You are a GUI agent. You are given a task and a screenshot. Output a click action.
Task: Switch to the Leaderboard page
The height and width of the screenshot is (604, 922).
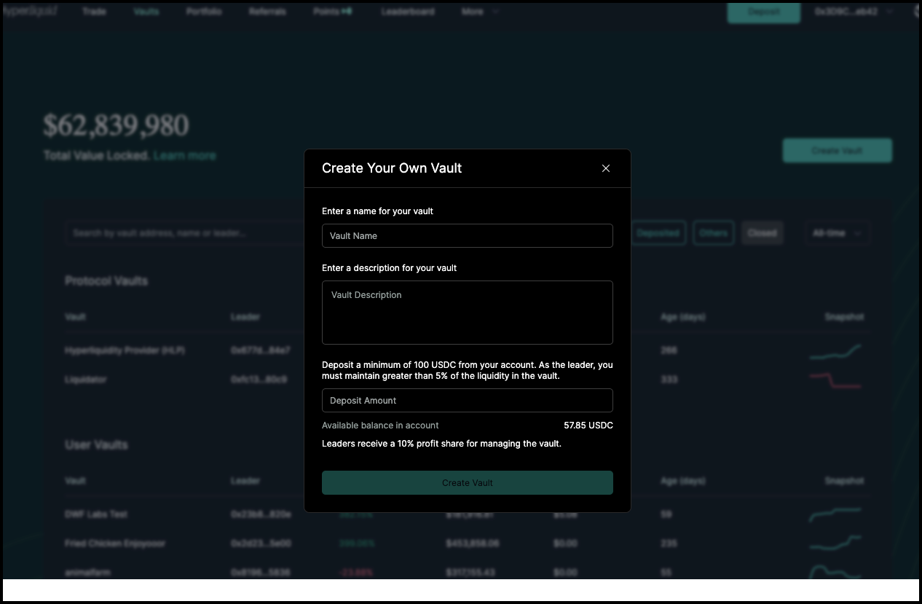click(x=408, y=12)
